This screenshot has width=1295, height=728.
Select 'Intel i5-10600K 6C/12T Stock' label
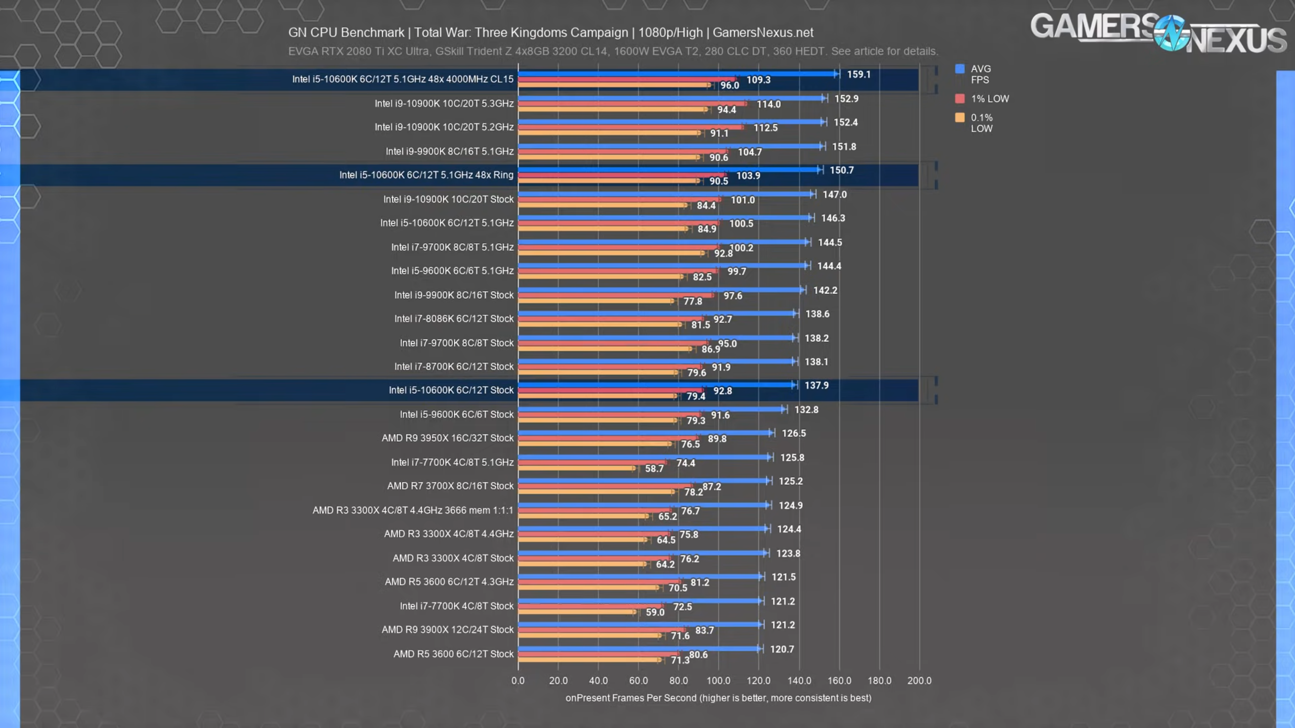point(451,390)
